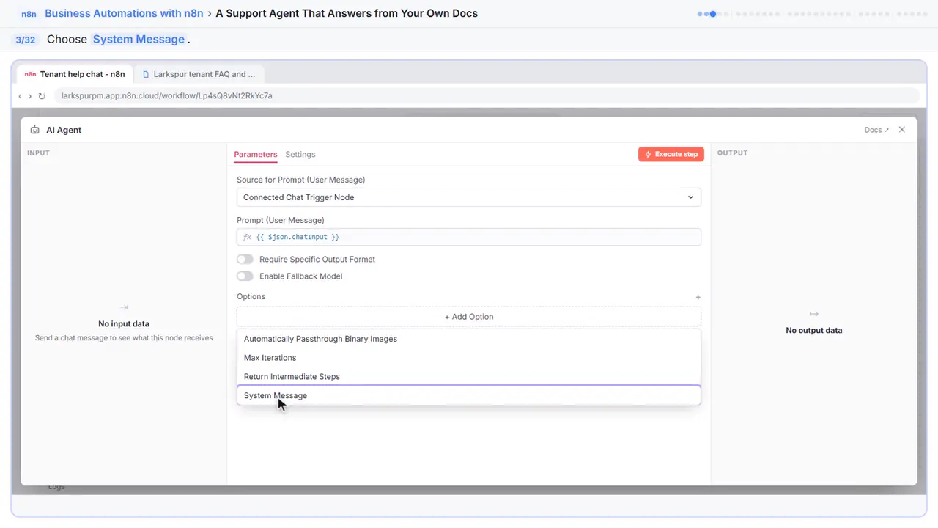Click the fx expression icon in prompt field
The width and height of the screenshot is (938, 528).
point(247,237)
